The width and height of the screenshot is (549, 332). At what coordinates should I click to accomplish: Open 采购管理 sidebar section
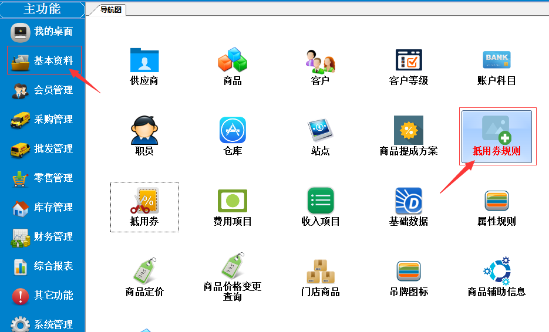tap(42, 120)
